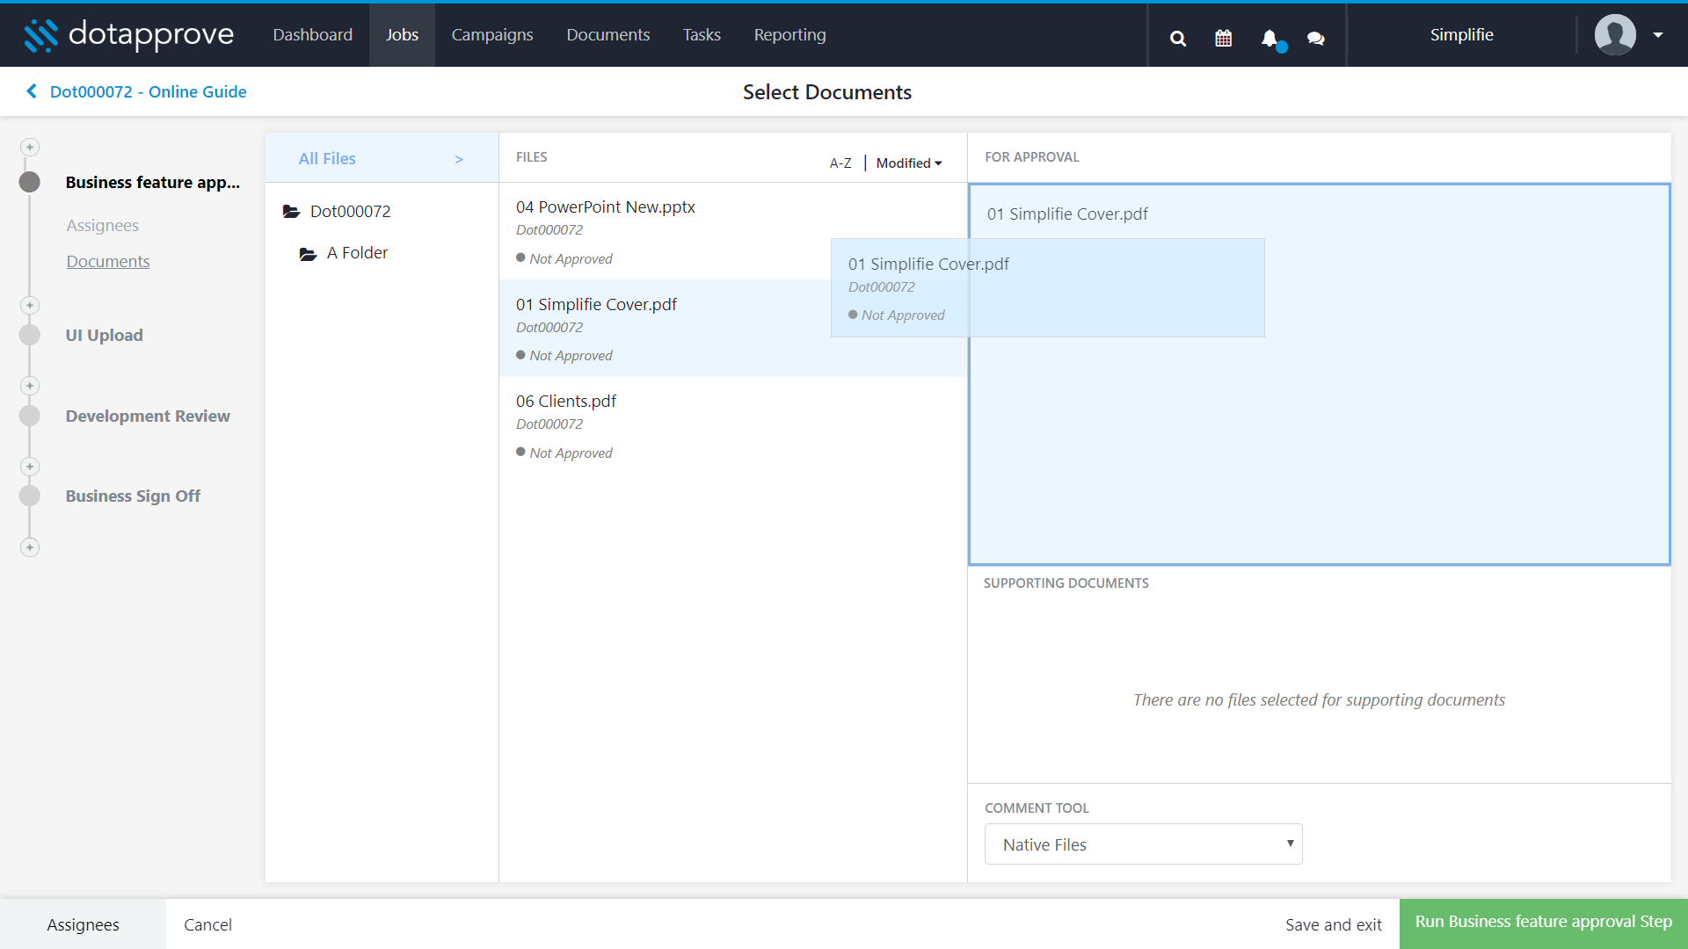Open the calendar icon
1688x949 pixels.
click(x=1224, y=39)
